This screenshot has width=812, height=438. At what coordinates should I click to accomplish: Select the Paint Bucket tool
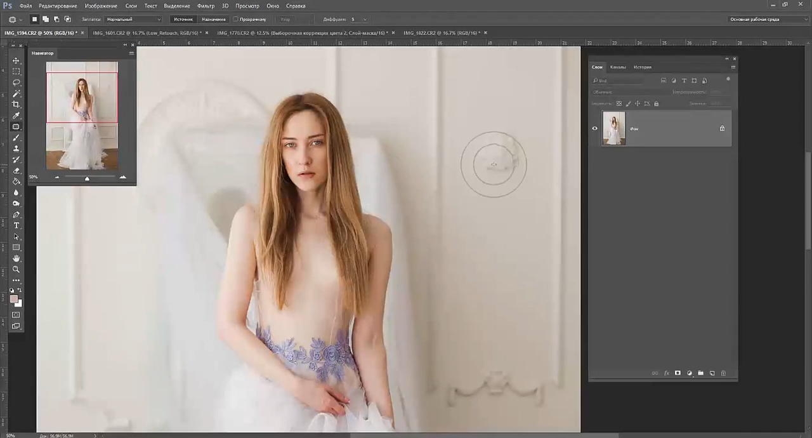click(16, 182)
